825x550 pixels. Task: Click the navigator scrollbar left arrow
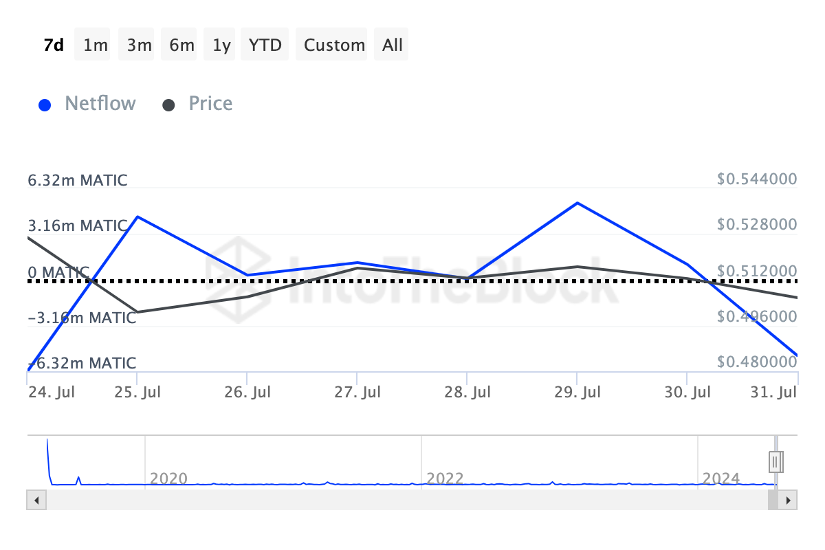pyautogui.click(x=36, y=500)
